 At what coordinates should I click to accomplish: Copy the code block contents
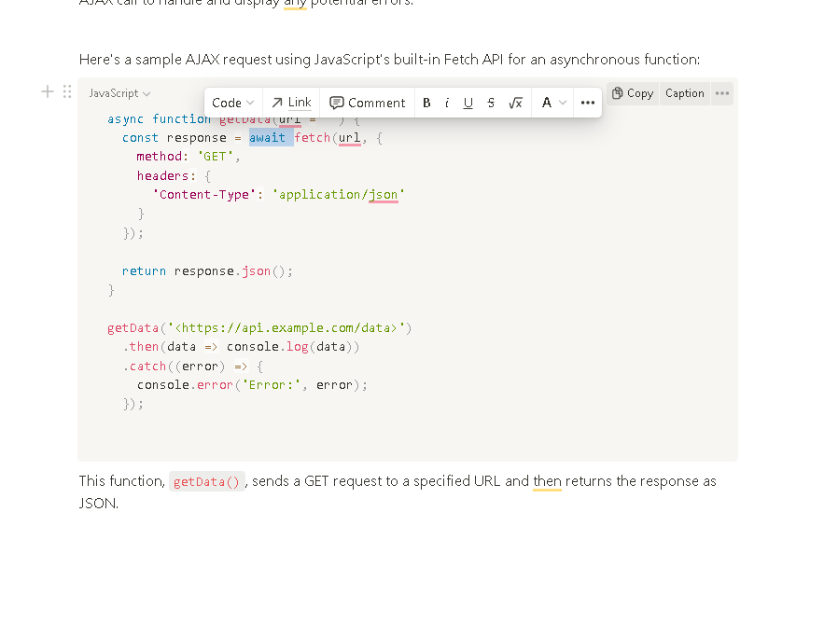pos(633,93)
